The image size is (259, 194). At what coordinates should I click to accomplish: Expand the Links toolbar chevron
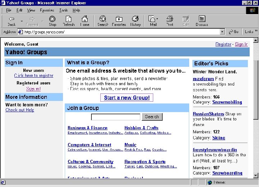[256, 31]
